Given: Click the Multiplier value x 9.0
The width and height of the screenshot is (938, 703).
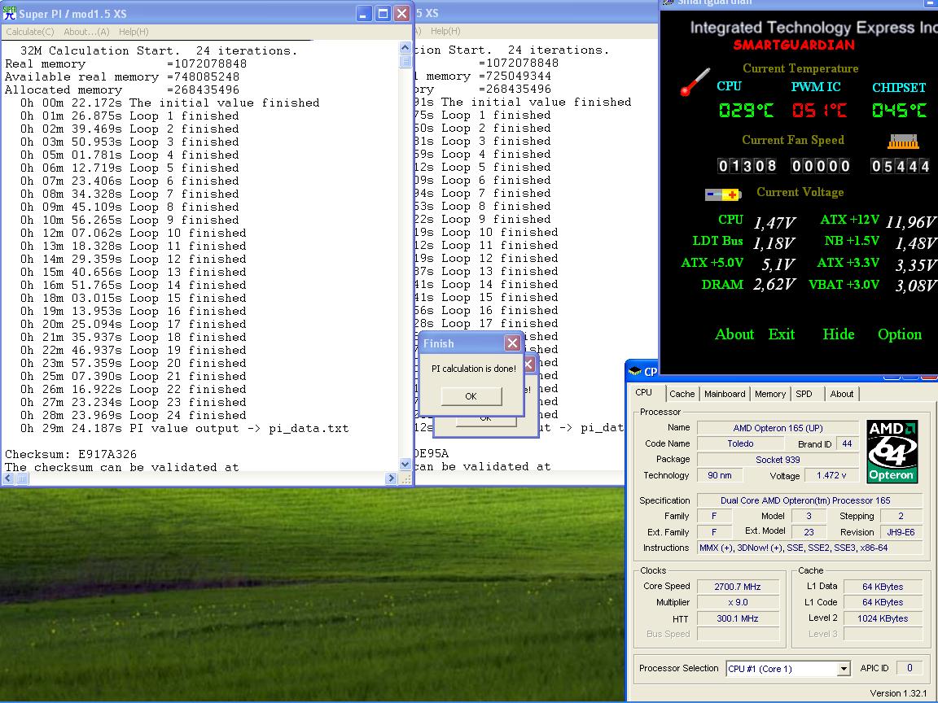Looking at the screenshot, I should point(738,603).
